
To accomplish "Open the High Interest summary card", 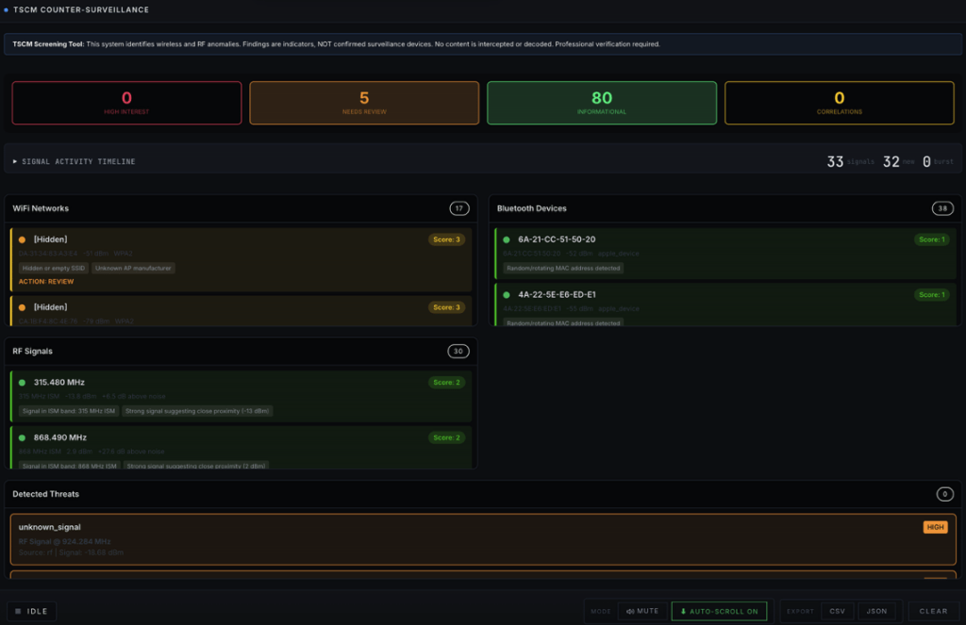I will coord(126,103).
